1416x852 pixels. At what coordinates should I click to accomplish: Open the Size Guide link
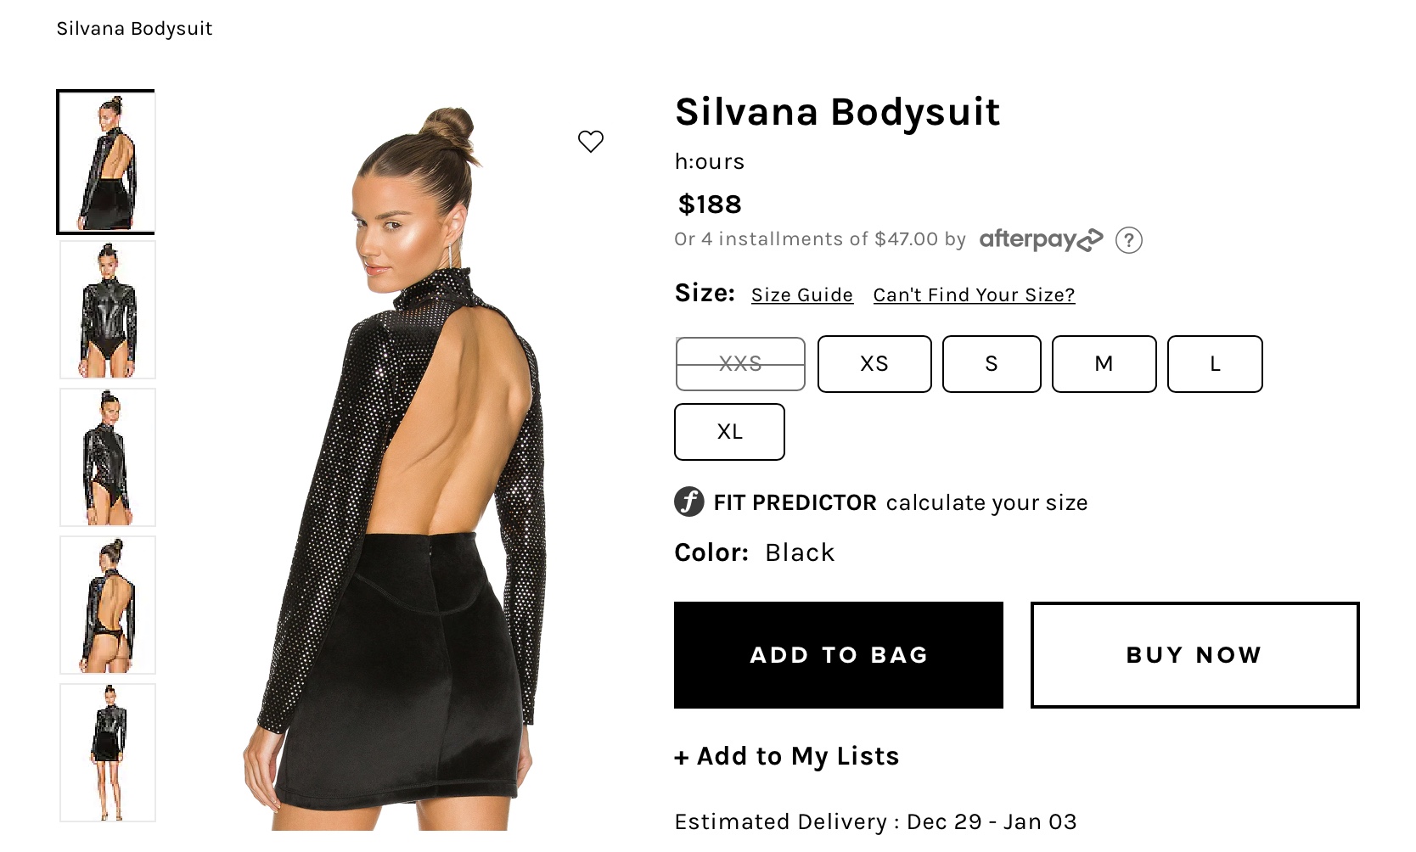tap(802, 295)
